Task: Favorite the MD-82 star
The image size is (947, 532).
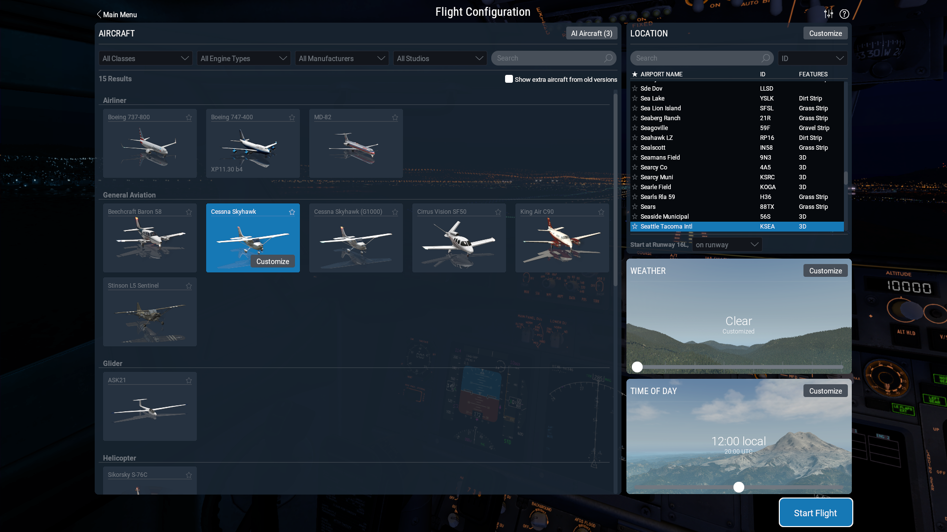Action: 395,117
